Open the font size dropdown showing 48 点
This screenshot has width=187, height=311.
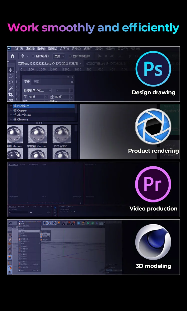click(46, 97)
